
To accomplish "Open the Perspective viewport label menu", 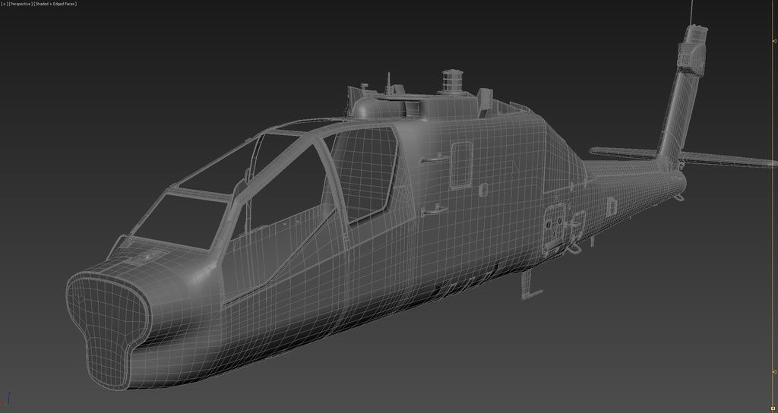I will coord(21,4).
